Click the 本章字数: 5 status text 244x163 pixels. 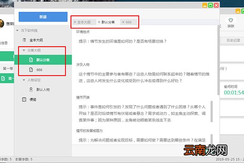pos(23,159)
